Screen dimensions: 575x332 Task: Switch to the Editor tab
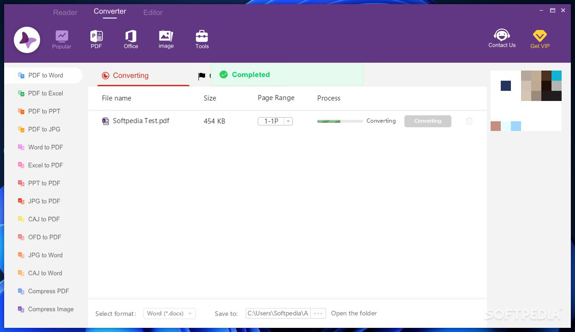pos(153,12)
